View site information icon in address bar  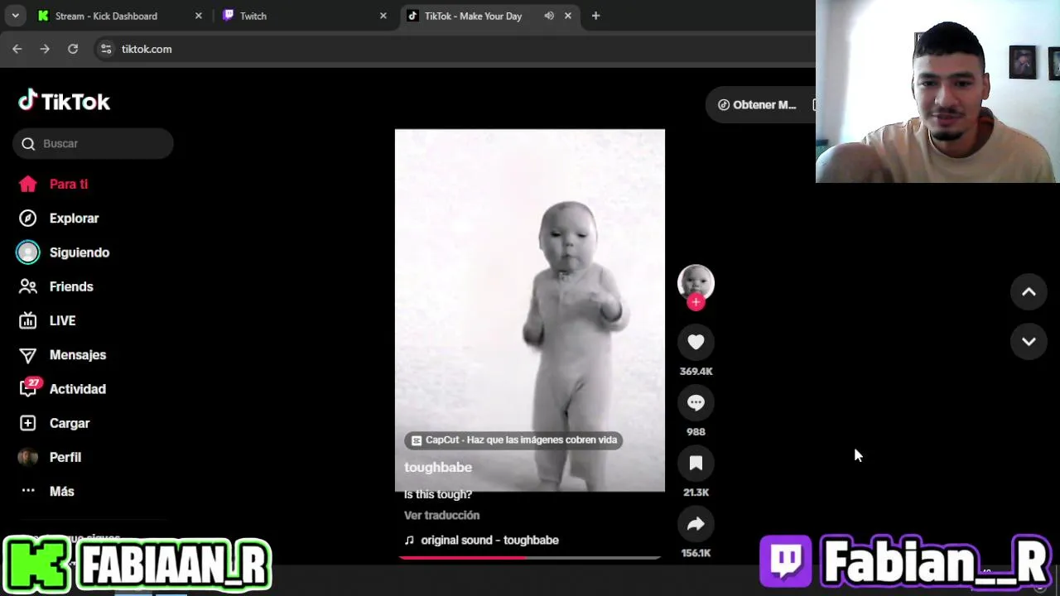point(106,49)
